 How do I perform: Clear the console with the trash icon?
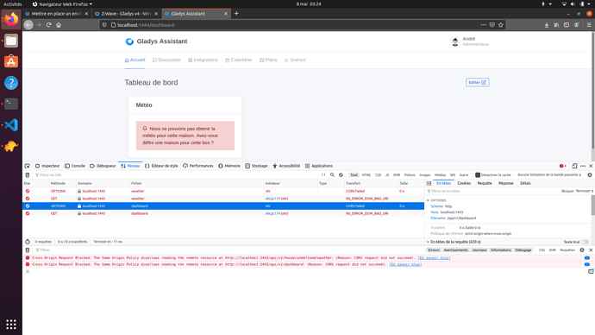[x=28, y=250]
